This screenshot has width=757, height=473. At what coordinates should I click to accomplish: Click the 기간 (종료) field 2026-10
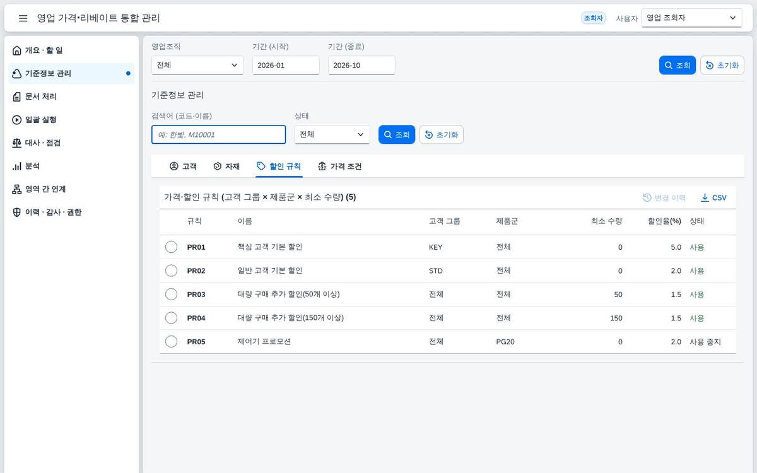pyautogui.click(x=361, y=65)
